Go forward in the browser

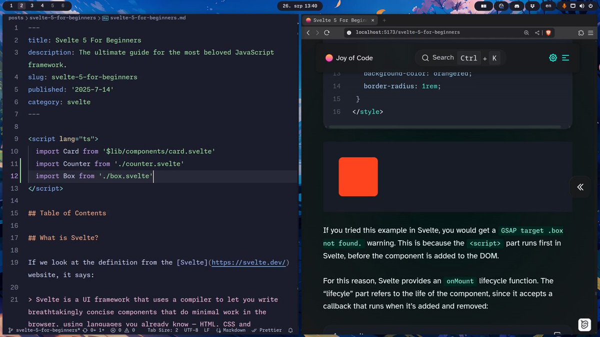point(317,32)
